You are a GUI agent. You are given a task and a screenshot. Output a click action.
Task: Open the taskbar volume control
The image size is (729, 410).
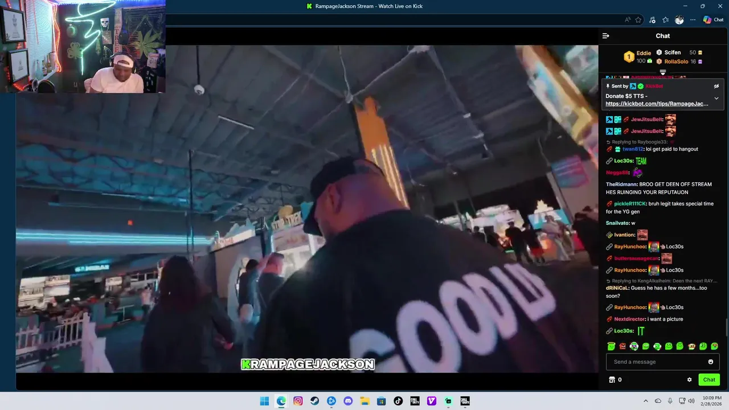click(691, 401)
